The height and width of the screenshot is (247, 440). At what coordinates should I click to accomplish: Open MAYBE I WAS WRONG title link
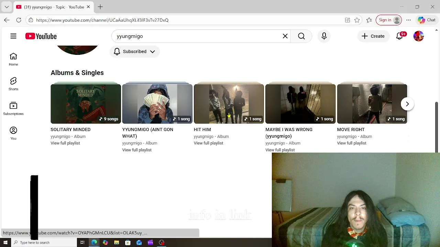(289, 133)
